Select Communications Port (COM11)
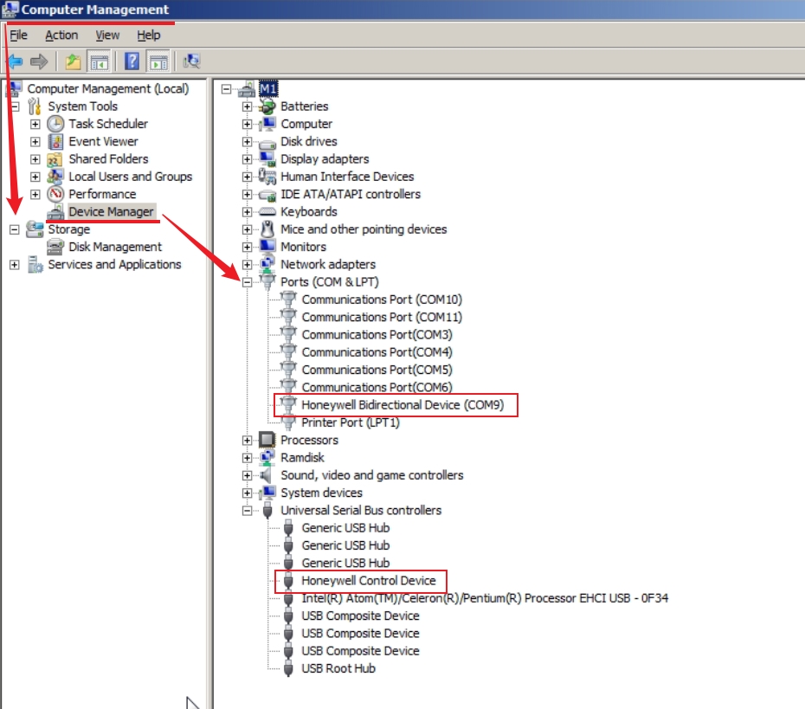805x709 pixels. pos(382,317)
